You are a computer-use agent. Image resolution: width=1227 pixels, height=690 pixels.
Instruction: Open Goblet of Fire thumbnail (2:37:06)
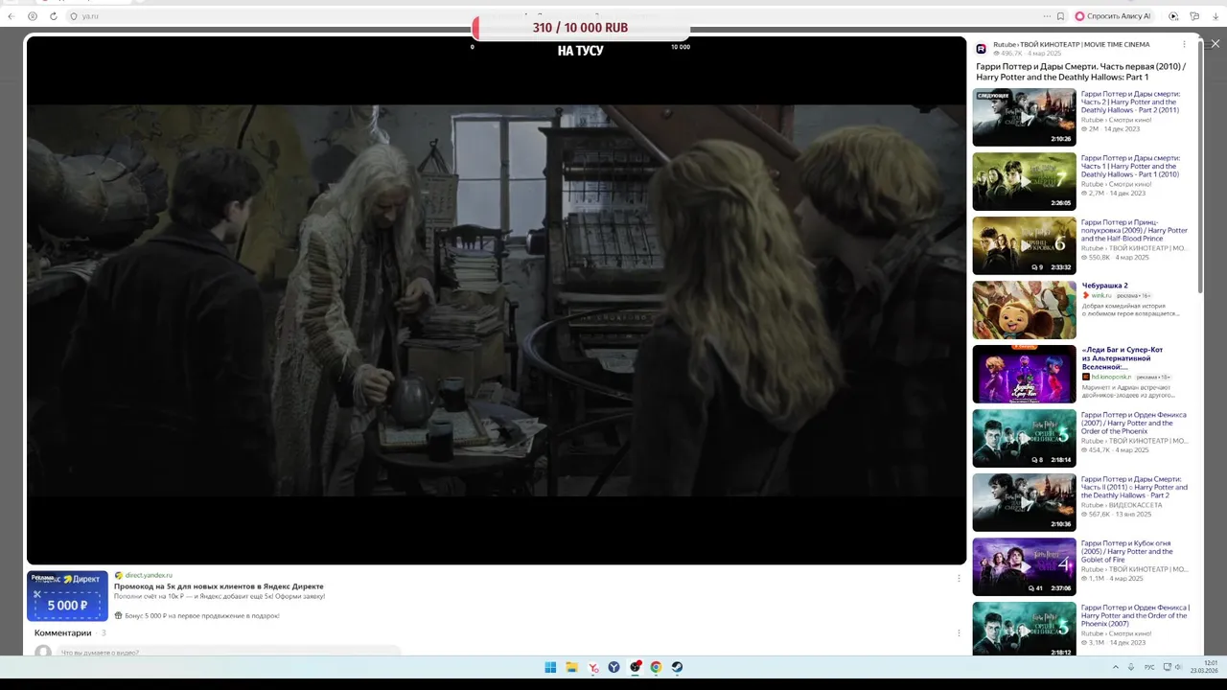(1024, 566)
